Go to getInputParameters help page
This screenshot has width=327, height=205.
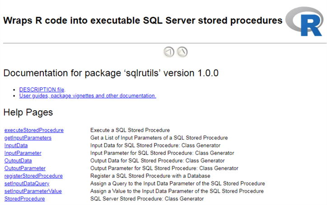click(28, 138)
